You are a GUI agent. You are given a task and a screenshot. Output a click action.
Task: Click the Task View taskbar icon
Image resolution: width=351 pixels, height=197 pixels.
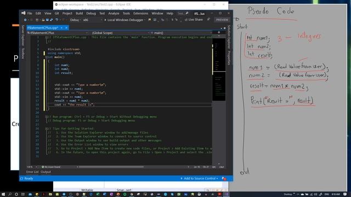[23, 194]
